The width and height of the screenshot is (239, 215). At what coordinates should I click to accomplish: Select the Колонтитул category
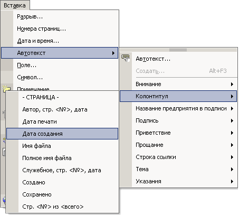tap(178, 96)
